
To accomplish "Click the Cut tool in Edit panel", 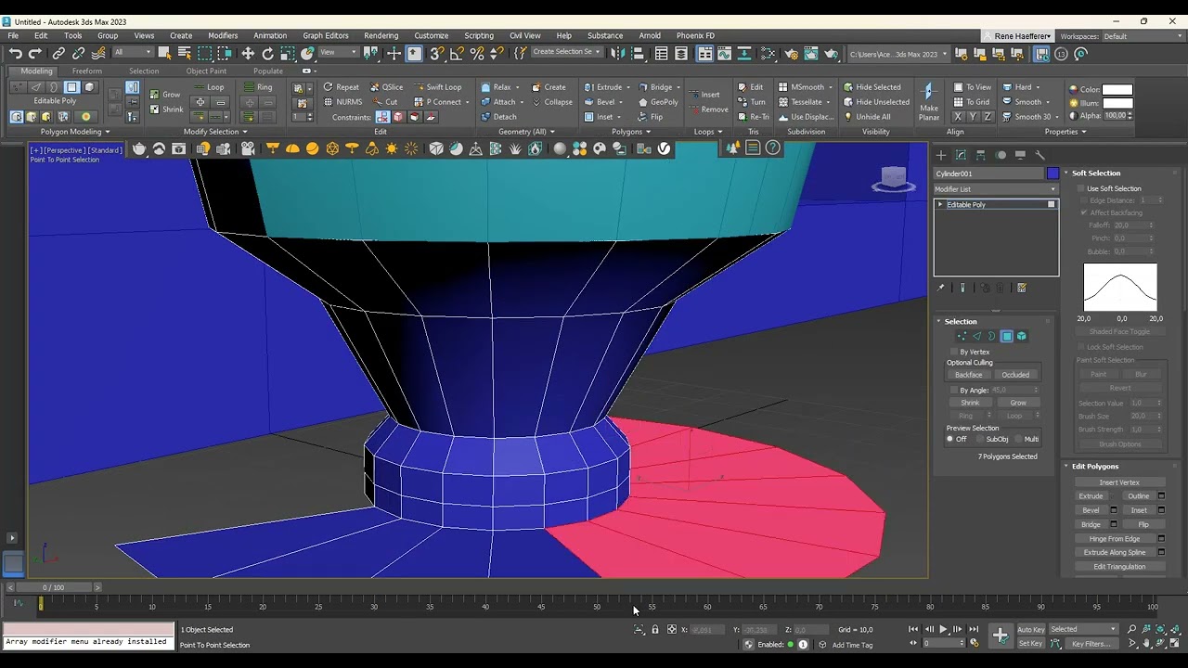I will click(x=384, y=102).
